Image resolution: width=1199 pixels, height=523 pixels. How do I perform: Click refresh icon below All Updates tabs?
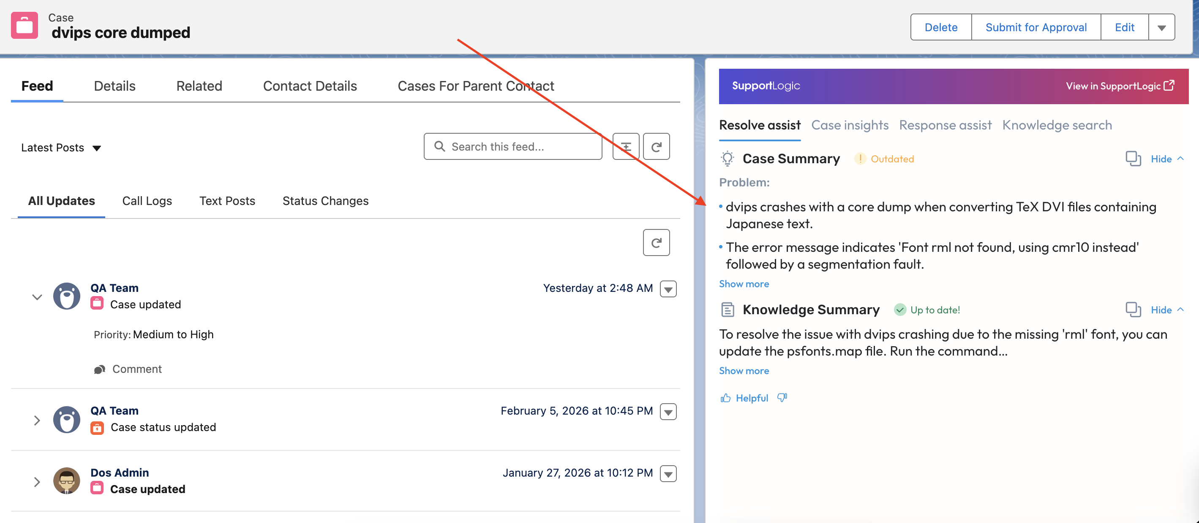[x=656, y=243]
